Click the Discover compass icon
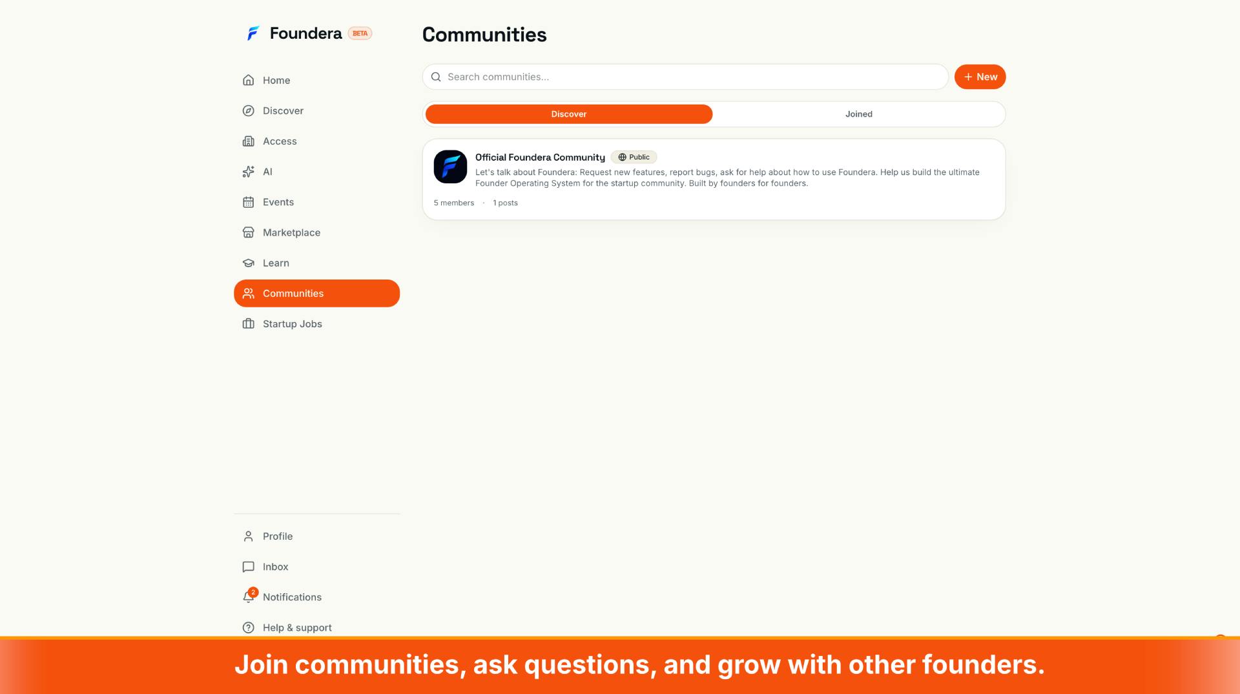Screen dimensions: 1240x694 [248, 110]
